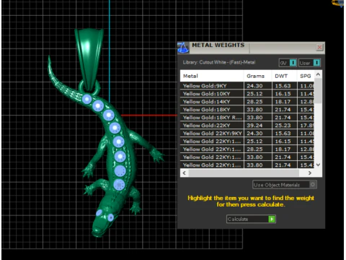Sort by the Metal column header
346x260 pixels.
212,76
